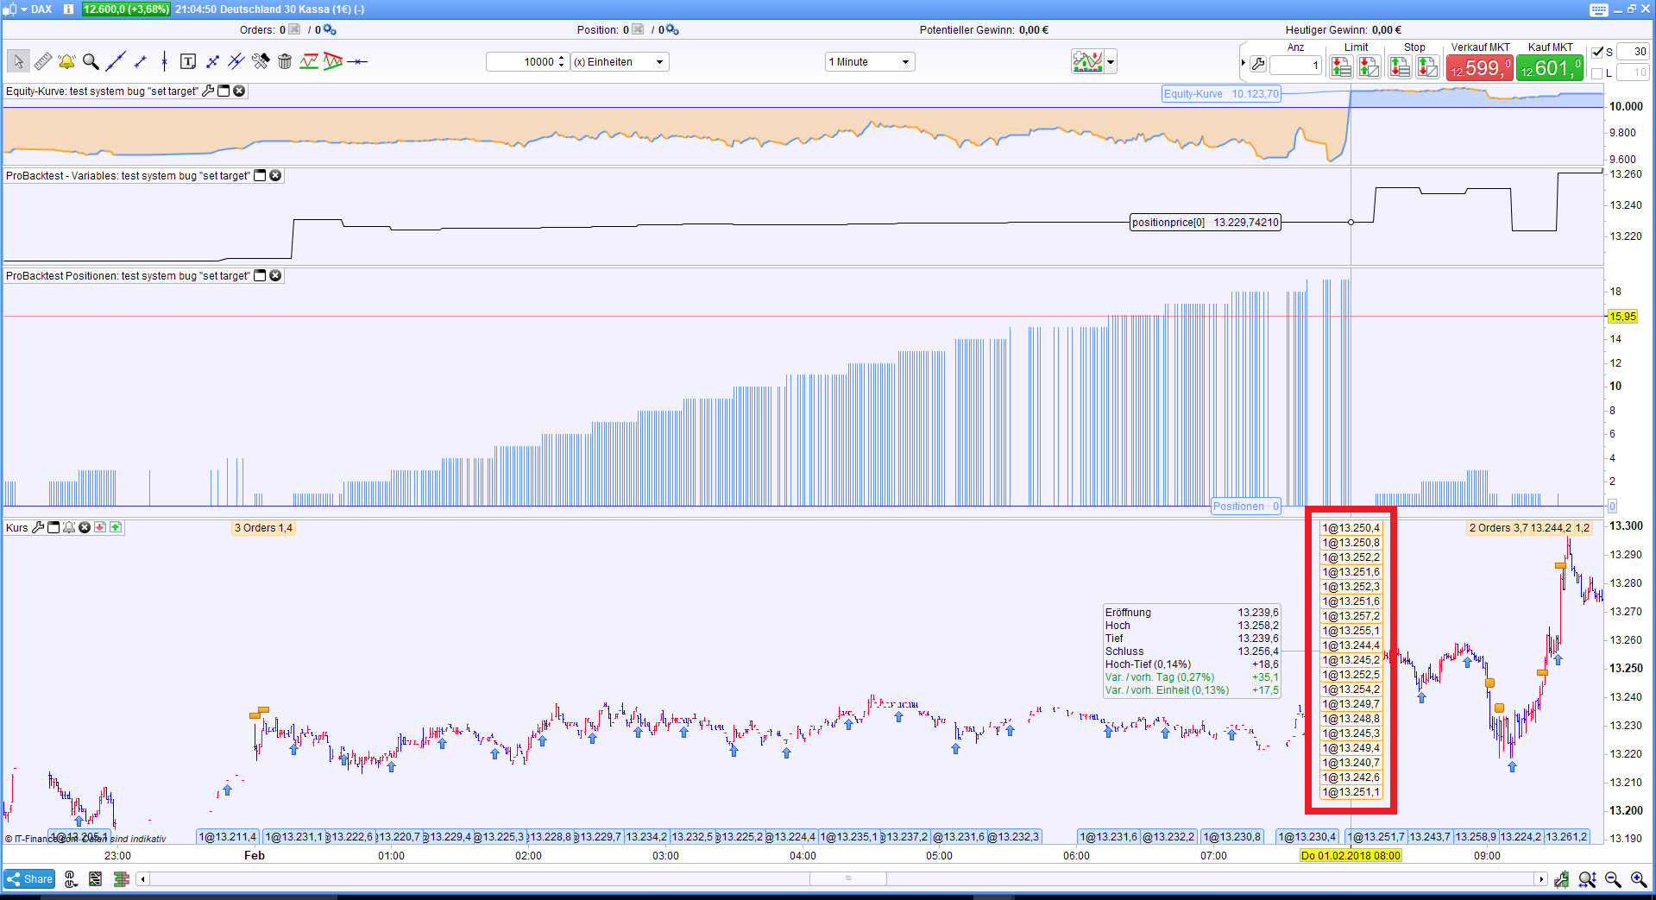
Task: Click the horizontal chart scrollbar thumb
Action: [847, 879]
